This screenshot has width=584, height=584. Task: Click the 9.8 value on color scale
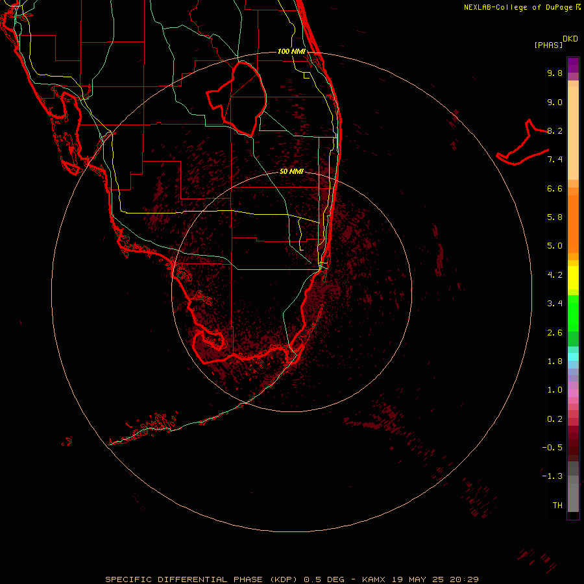[x=555, y=73]
